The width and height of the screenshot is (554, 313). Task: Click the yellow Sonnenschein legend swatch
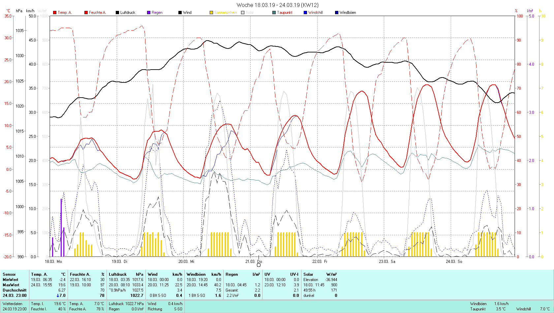point(211,13)
